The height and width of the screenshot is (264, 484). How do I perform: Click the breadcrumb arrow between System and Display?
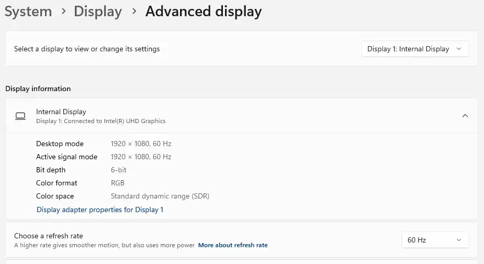tap(63, 11)
